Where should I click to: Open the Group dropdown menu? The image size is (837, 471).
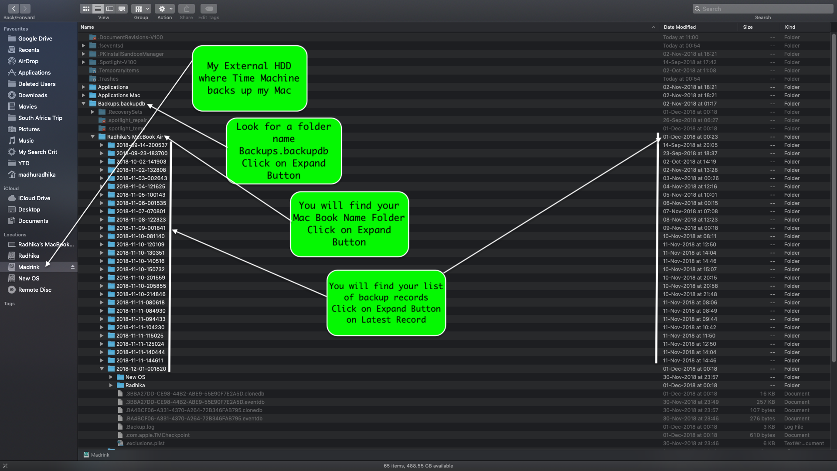(x=141, y=9)
